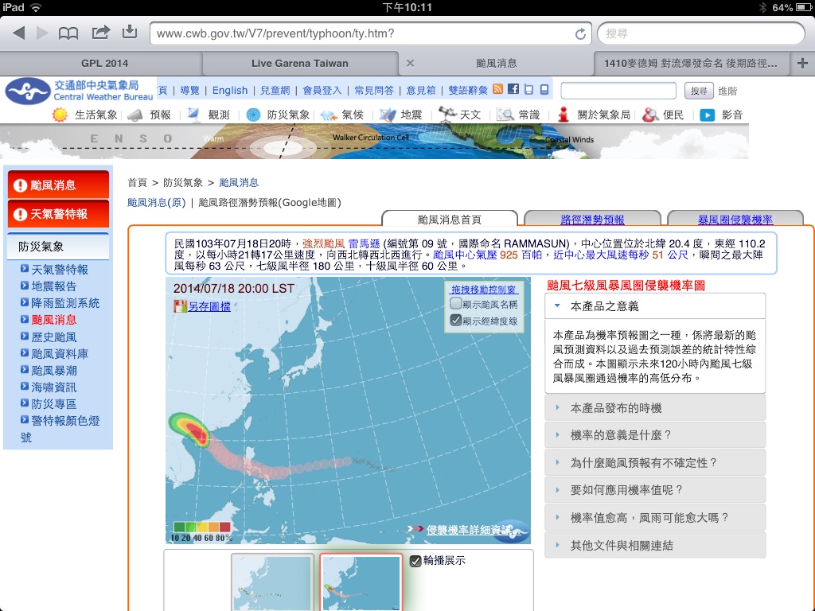Screen dimensions: 815x611
Task: Open 歷史颱風 link in sidebar
Action: 54,337
